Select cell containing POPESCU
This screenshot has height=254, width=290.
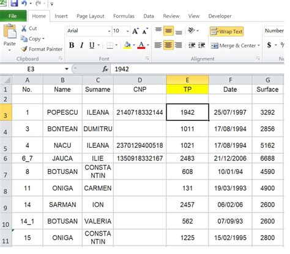pyautogui.click(x=62, y=112)
